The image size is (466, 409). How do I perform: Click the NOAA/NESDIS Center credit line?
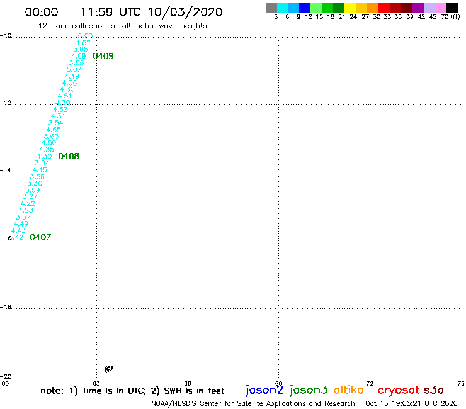click(x=253, y=404)
